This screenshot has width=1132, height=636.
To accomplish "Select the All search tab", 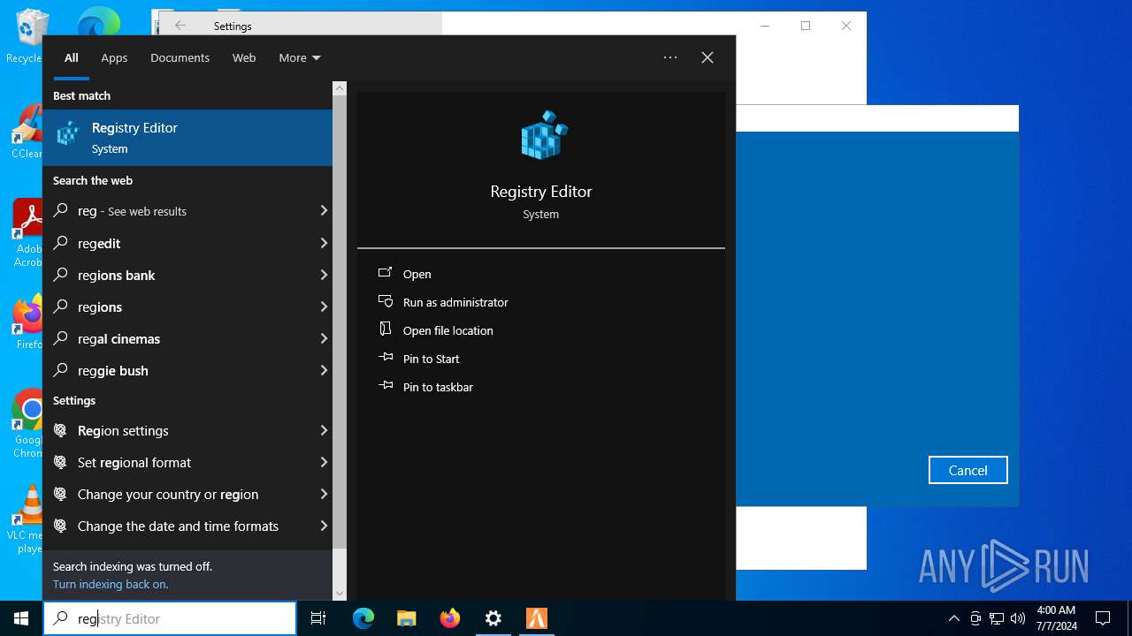I will click(x=72, y=57).
